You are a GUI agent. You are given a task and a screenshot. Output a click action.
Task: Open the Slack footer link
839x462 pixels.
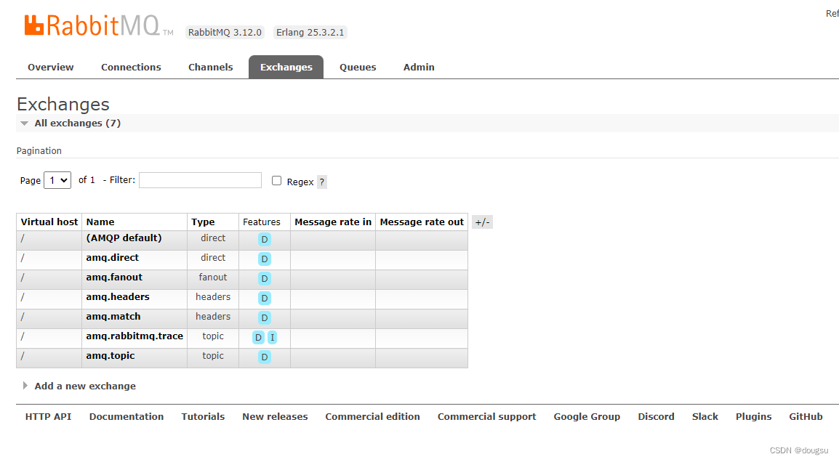pyautogui.click(x=705, y=416)
